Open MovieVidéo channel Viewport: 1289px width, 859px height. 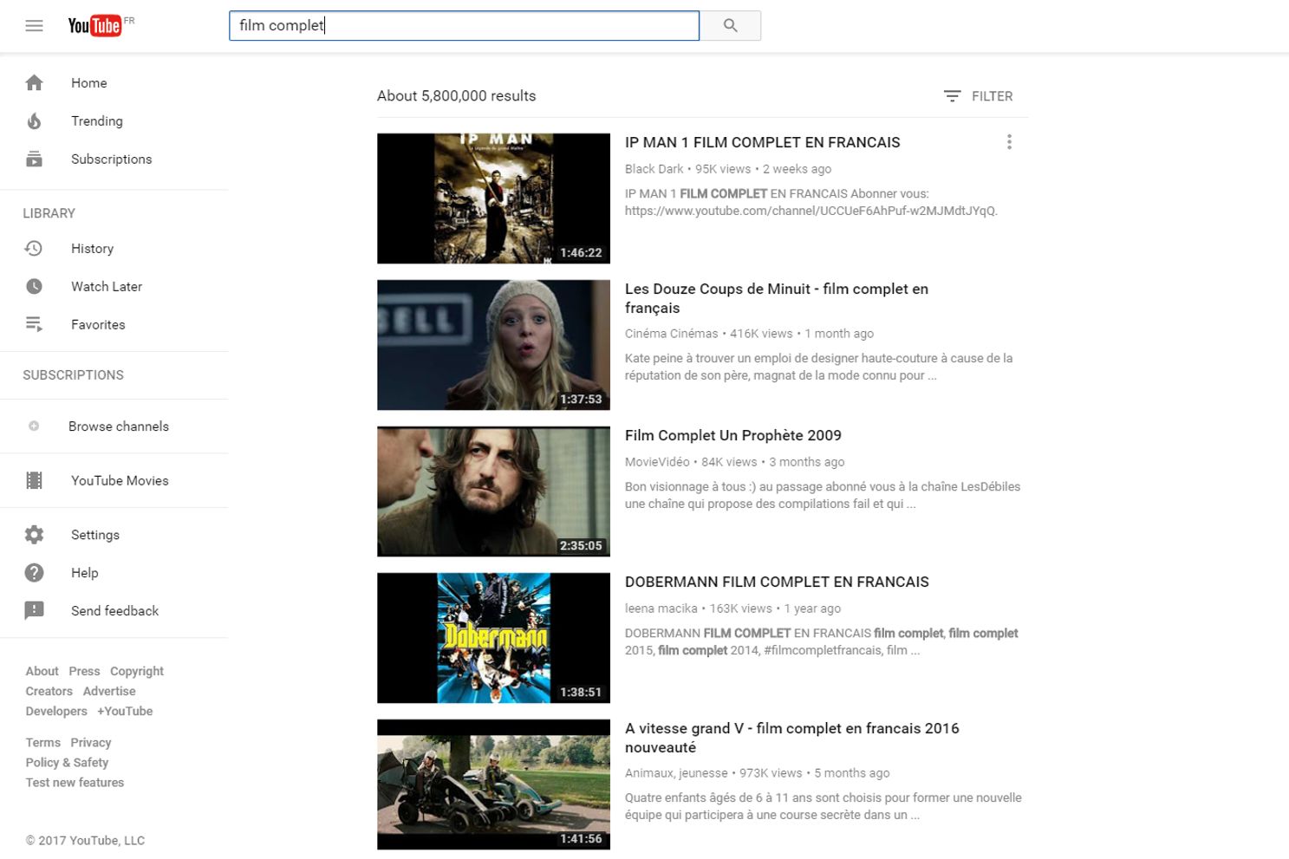(x=657, y=462)
